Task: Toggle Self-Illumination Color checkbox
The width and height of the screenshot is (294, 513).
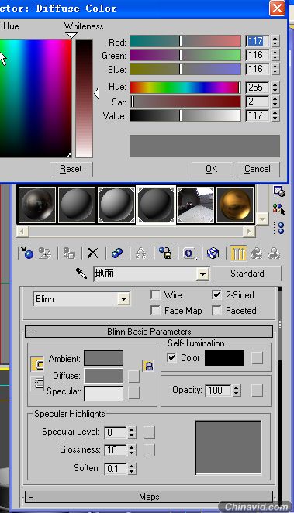Action: click(x=171, y=357)
